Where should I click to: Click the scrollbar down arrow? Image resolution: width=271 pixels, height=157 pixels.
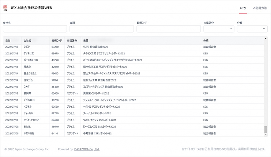tap(266, 135)
